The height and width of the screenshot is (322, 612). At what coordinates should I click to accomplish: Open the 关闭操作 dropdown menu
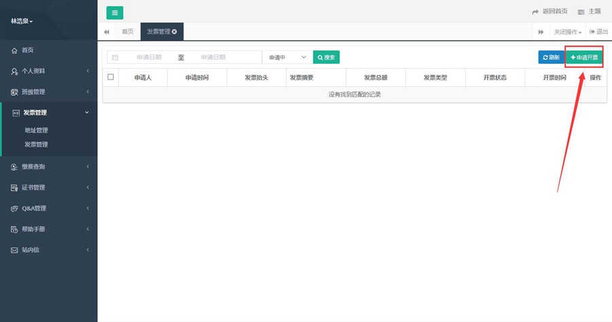567,32
